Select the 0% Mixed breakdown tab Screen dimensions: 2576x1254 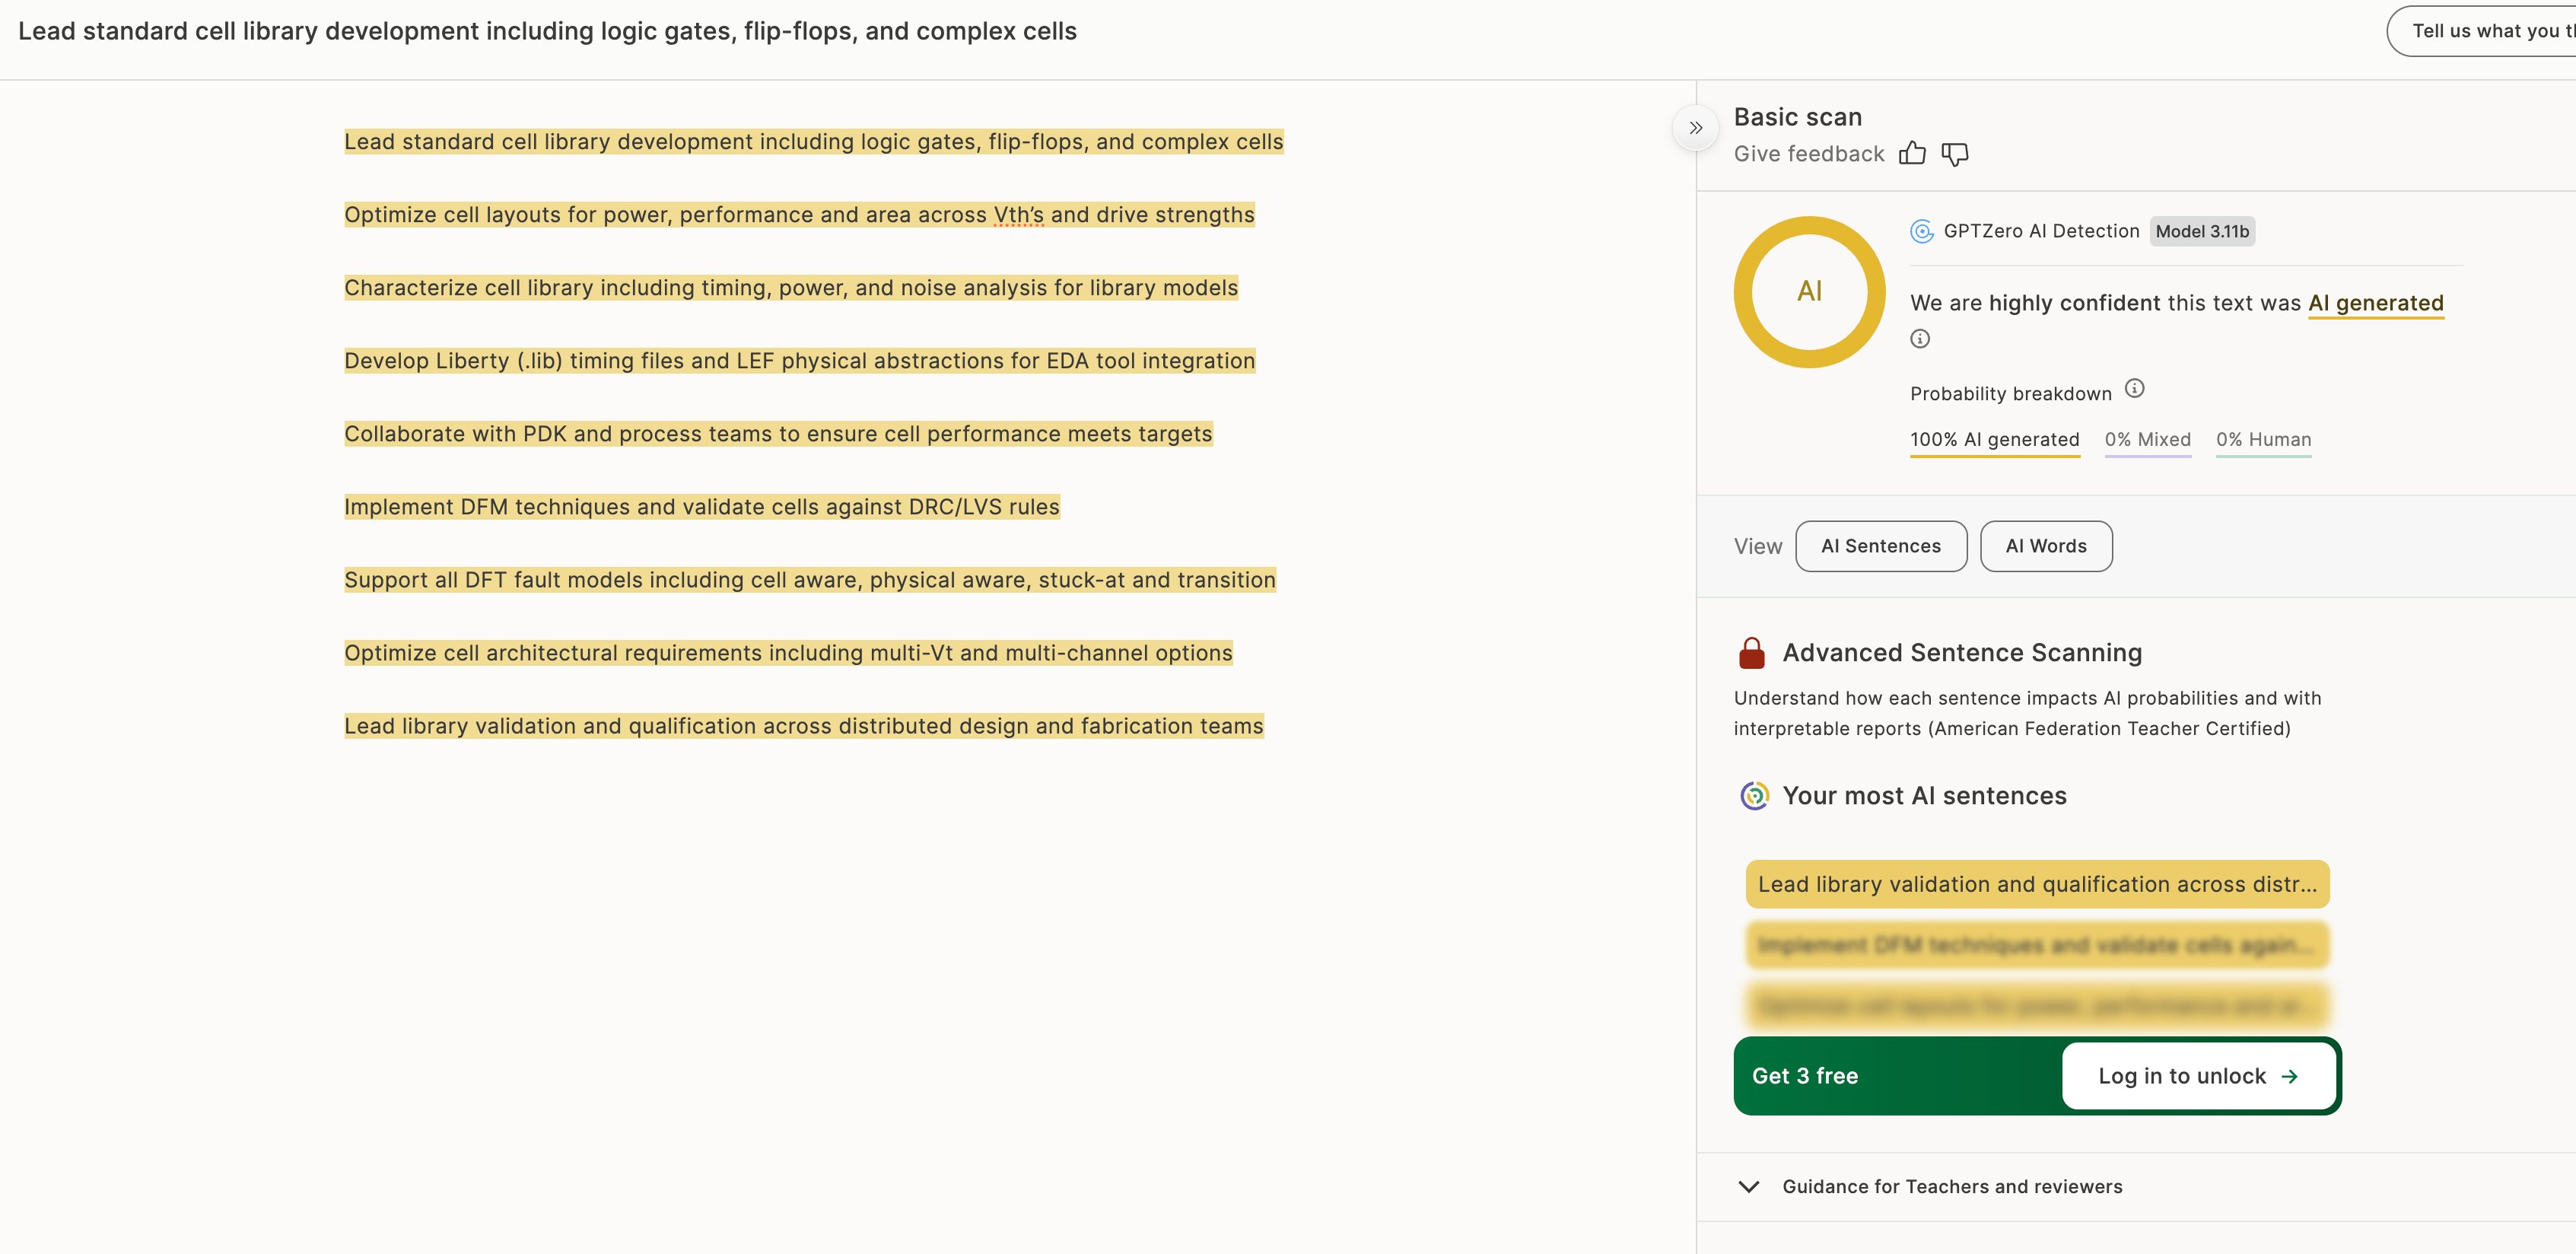(2147, 440)
